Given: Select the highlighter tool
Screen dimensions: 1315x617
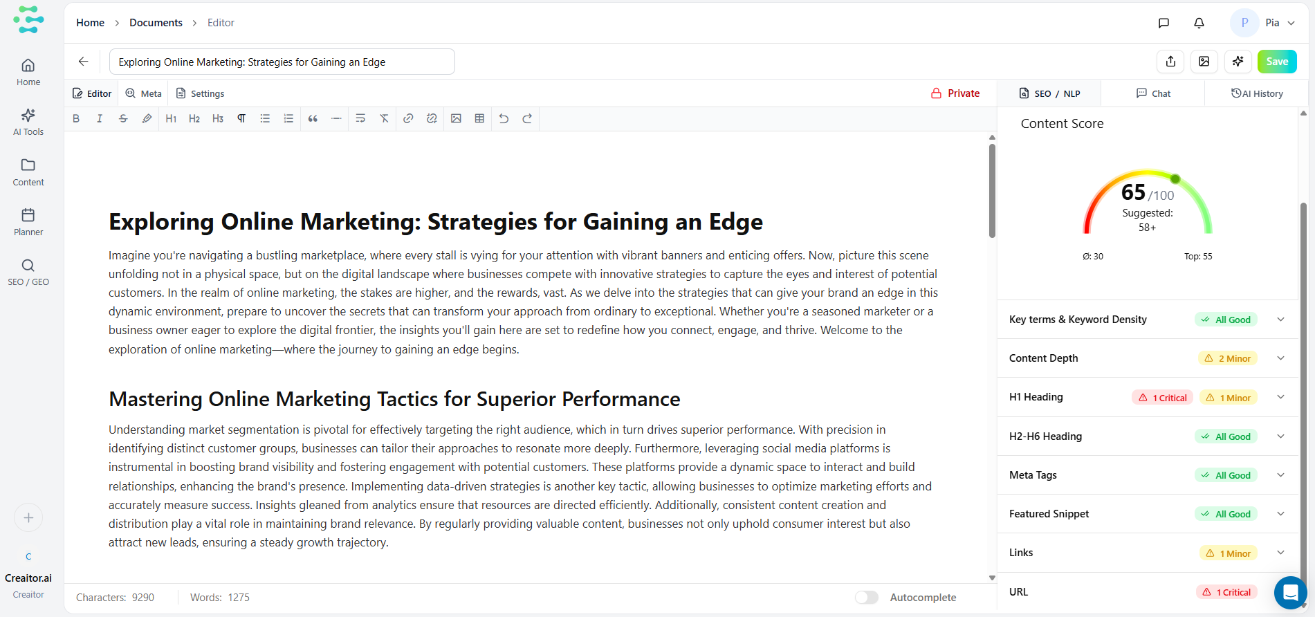Looking at the screenshot, I should point(147,119).
